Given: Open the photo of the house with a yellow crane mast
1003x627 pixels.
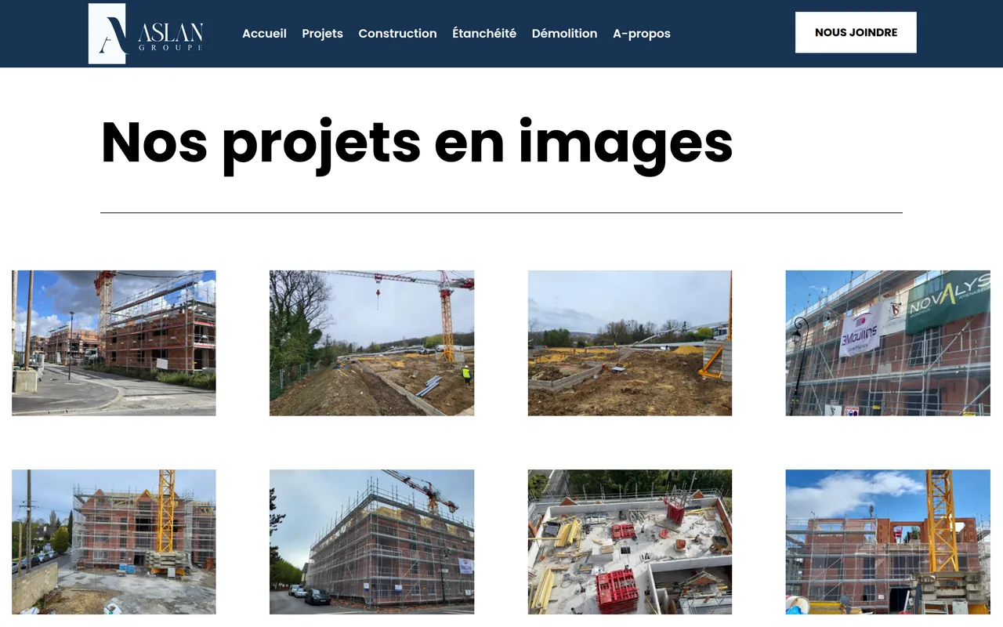Looking at the screenshot, I should [x=114, y=542].
